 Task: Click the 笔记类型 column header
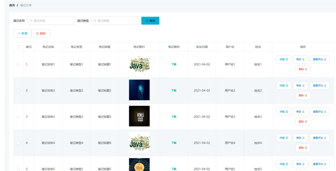77,47
